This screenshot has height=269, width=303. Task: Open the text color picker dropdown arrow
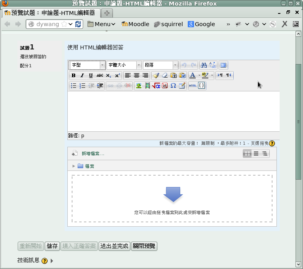[199, 76]
